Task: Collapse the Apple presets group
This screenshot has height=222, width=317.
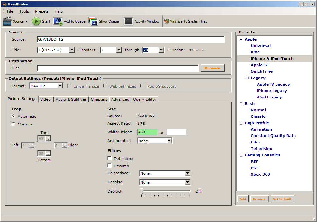Action: 241,40
